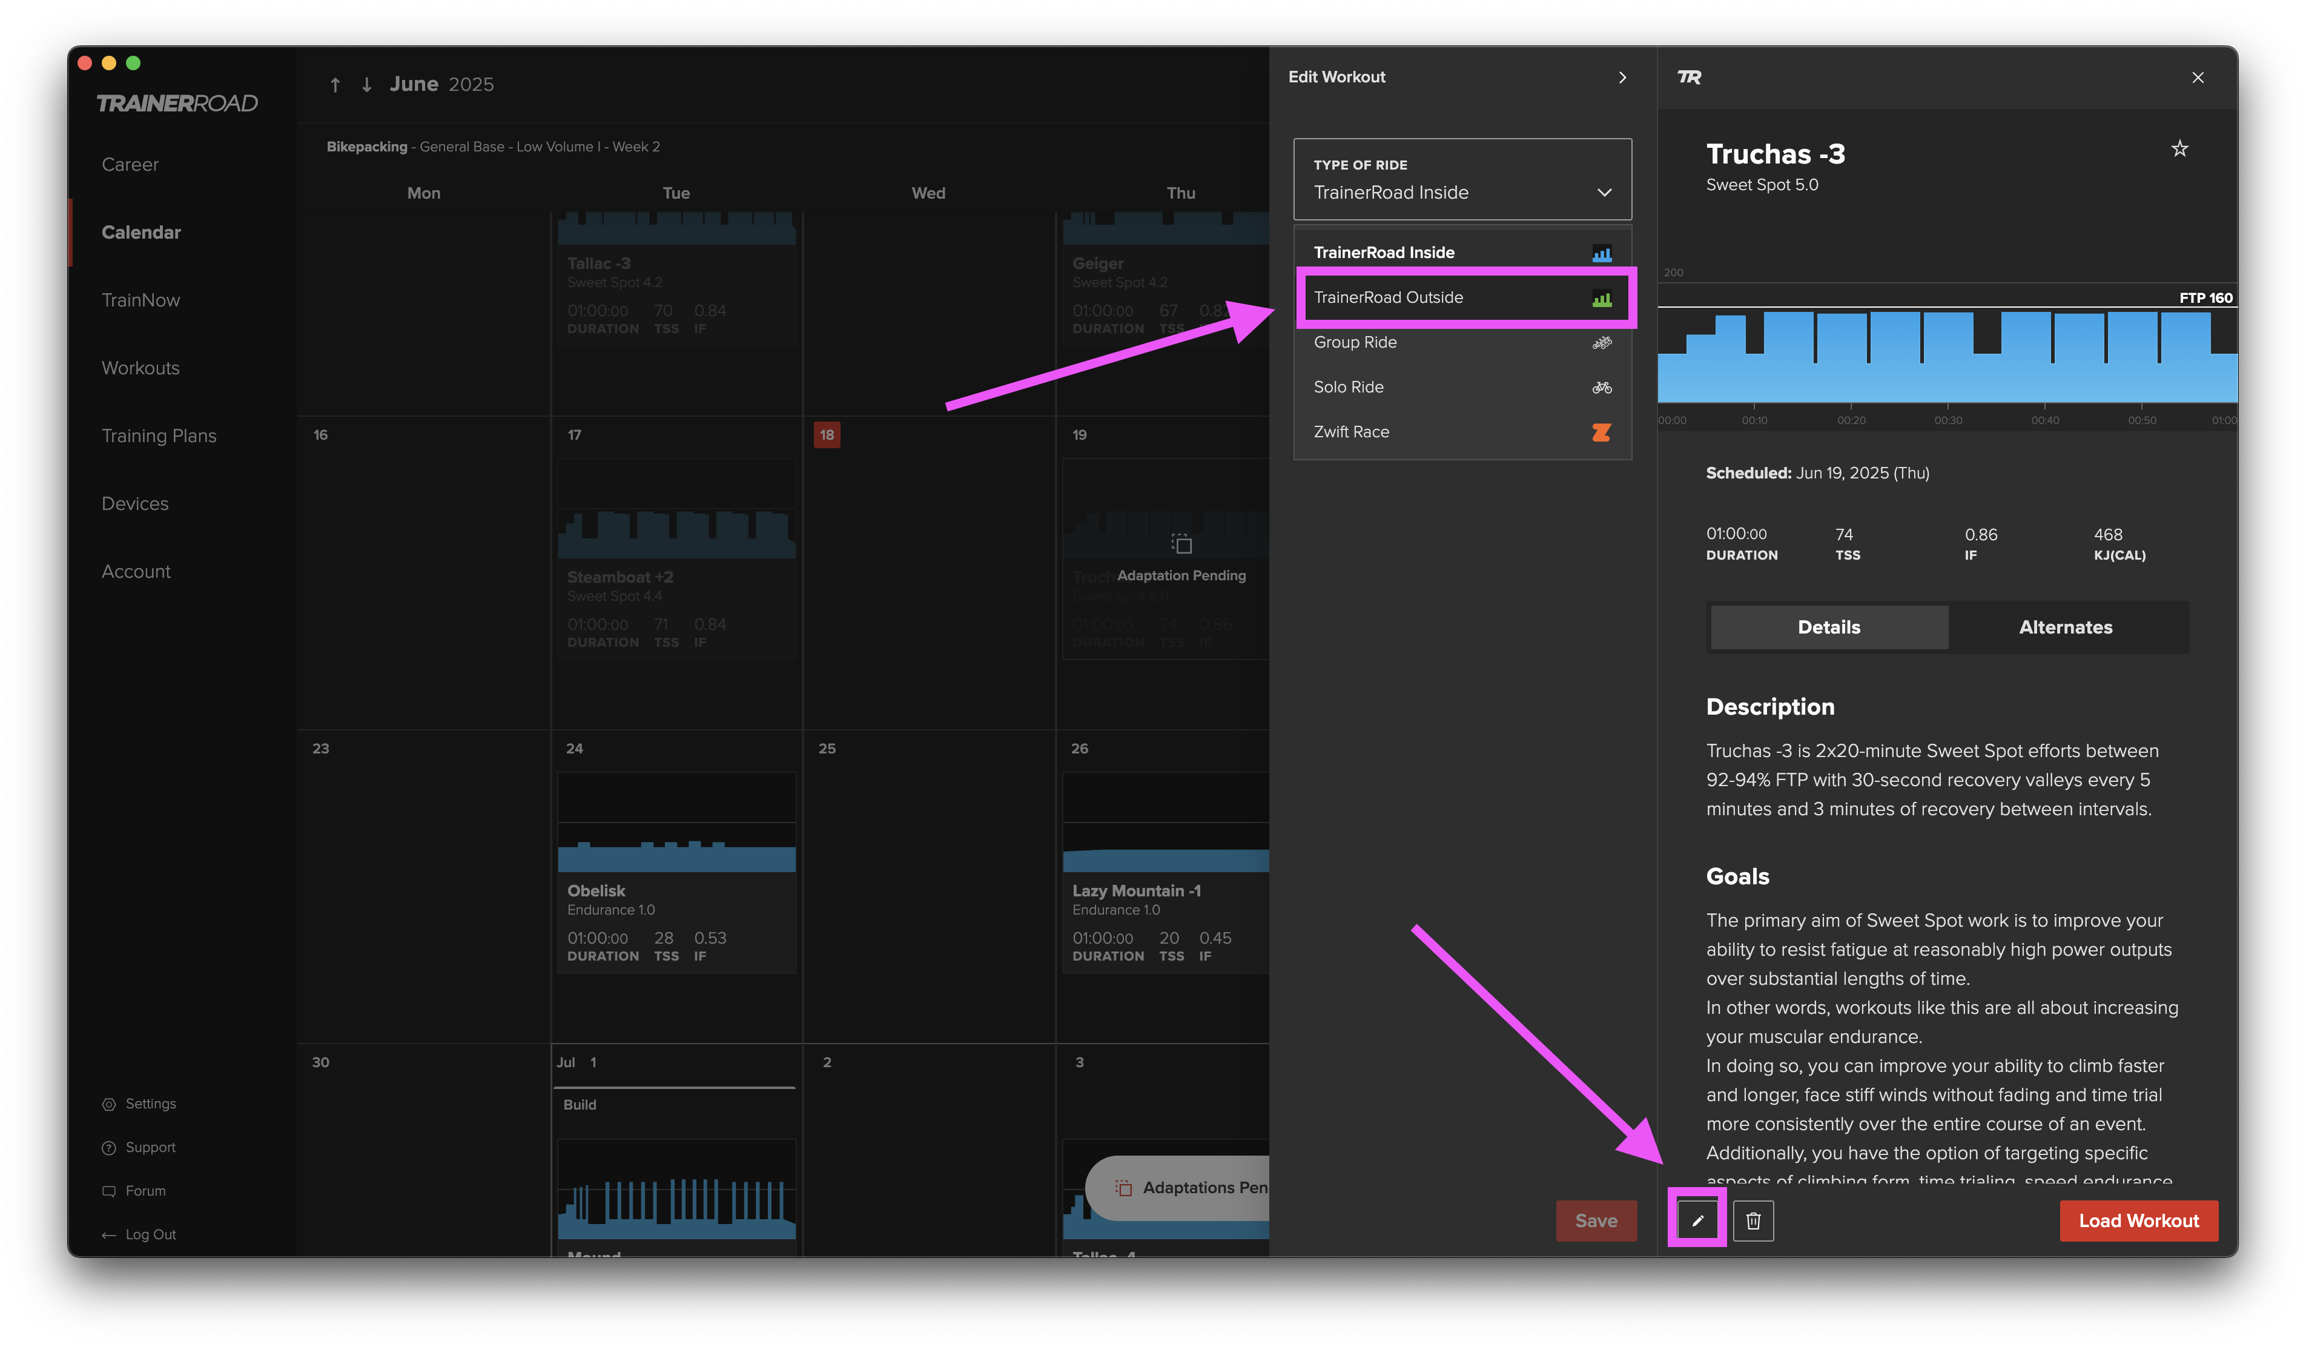
Task: Click the TrainerRoad logo
Action: click(x=177, y=104)
